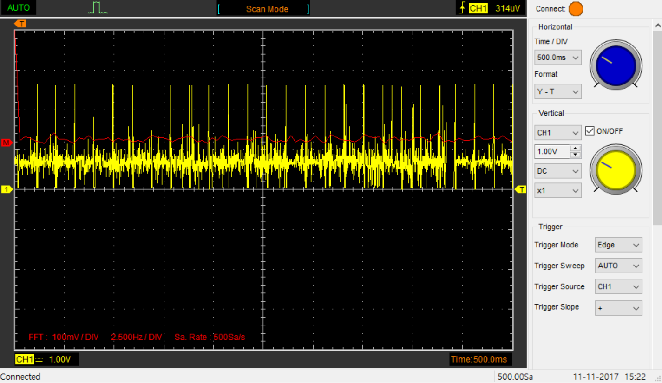This screenshot has height=383, width=662.
Task: Click the CH1 trigger source badge
Action: click(477, 8)
